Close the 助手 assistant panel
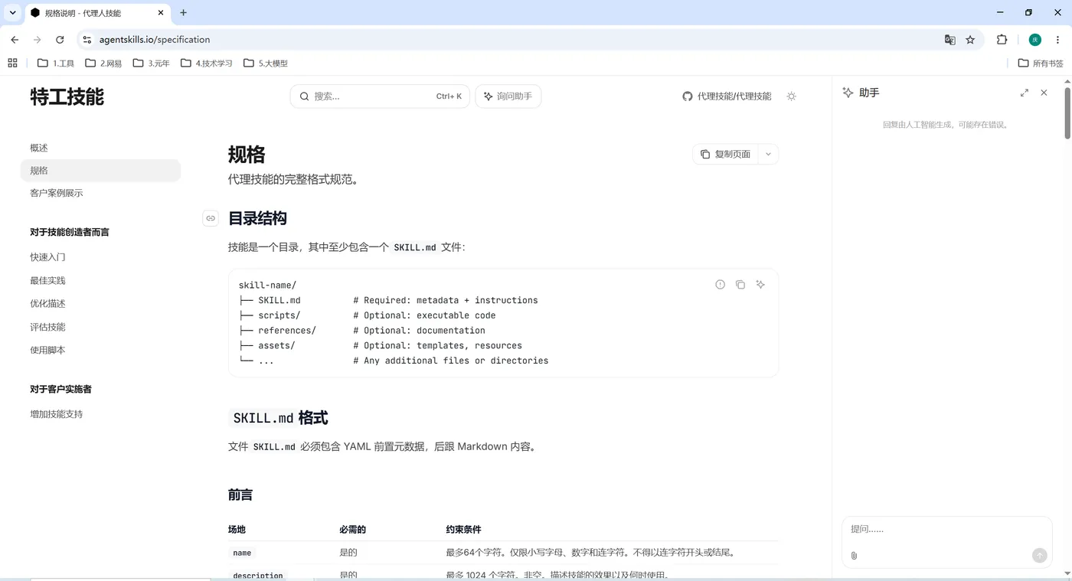This screenshot has height=581, width=1072. tap(1044, 93)
